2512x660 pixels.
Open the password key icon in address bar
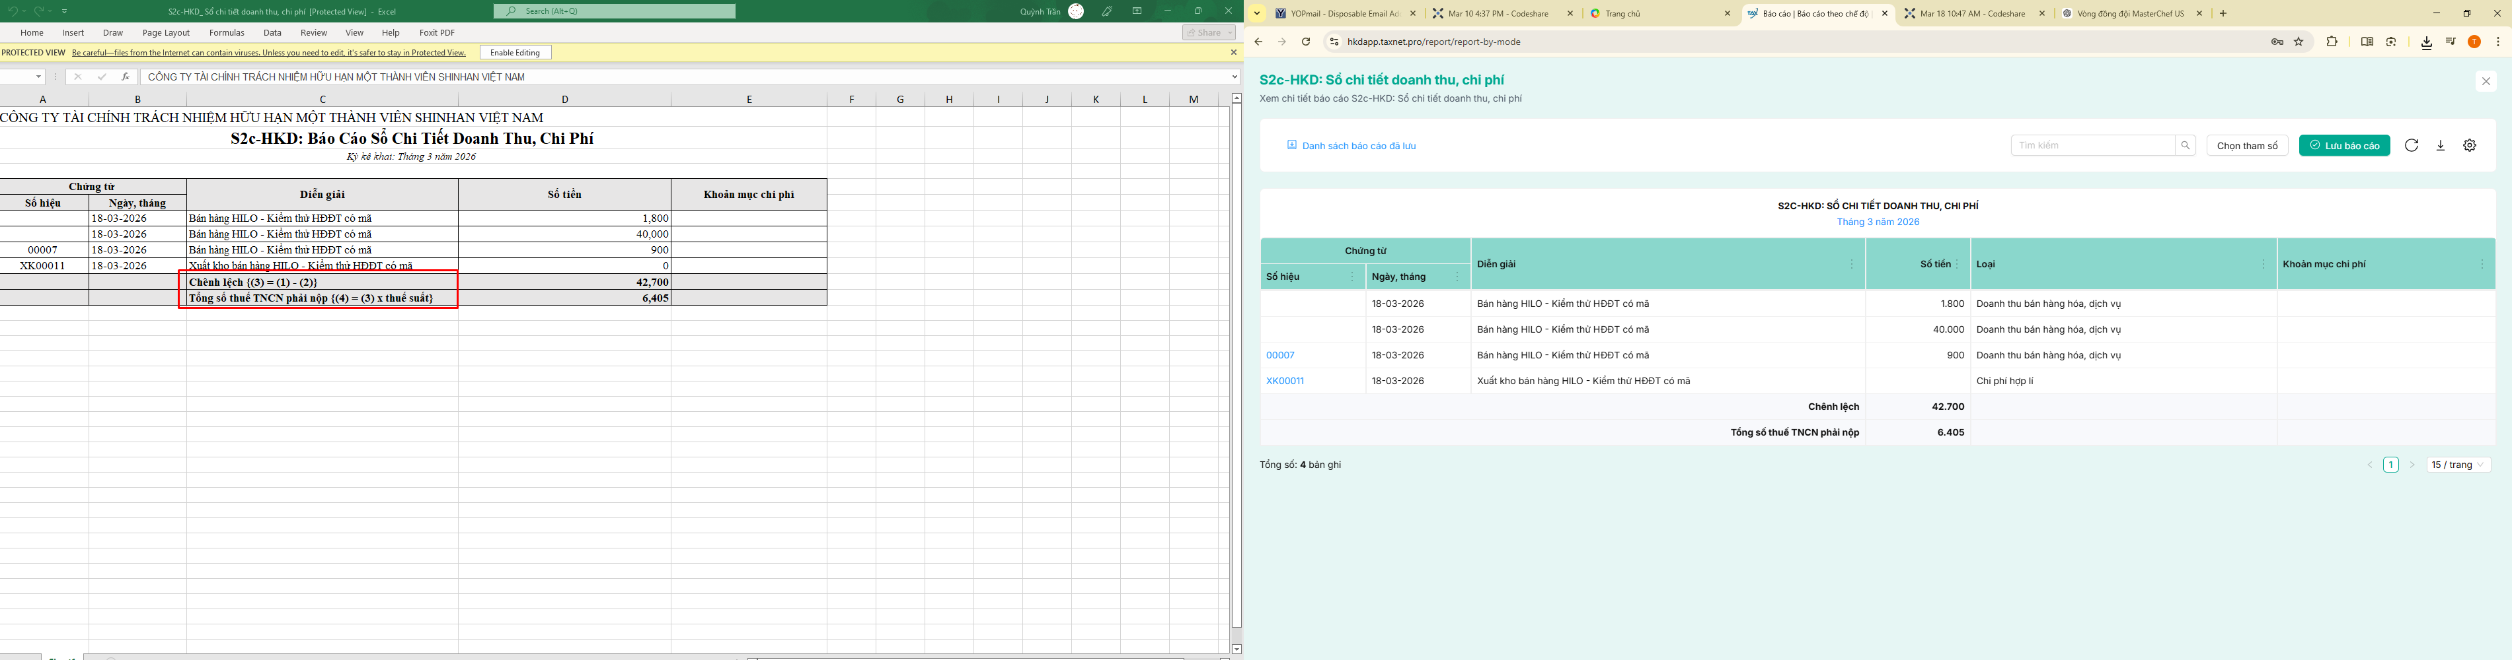(2277, 42)
